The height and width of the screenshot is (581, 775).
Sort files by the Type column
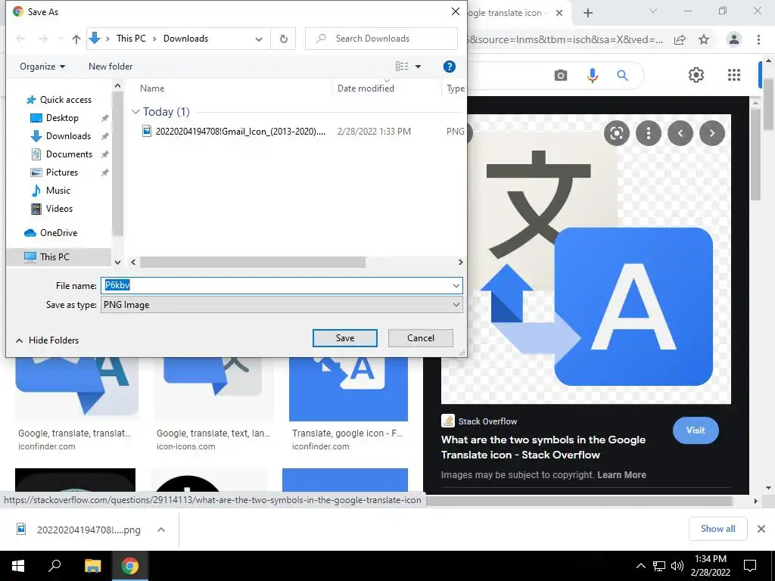pyautogui.click(x=455, y=89)
